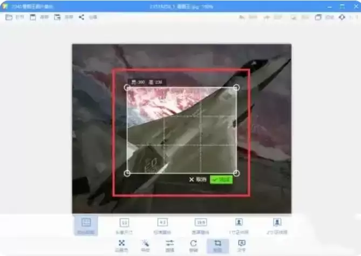Choose the 4:3 crop ratio preset
The width and height of the screenshot is (361, 256).
[x=162, y=226]
